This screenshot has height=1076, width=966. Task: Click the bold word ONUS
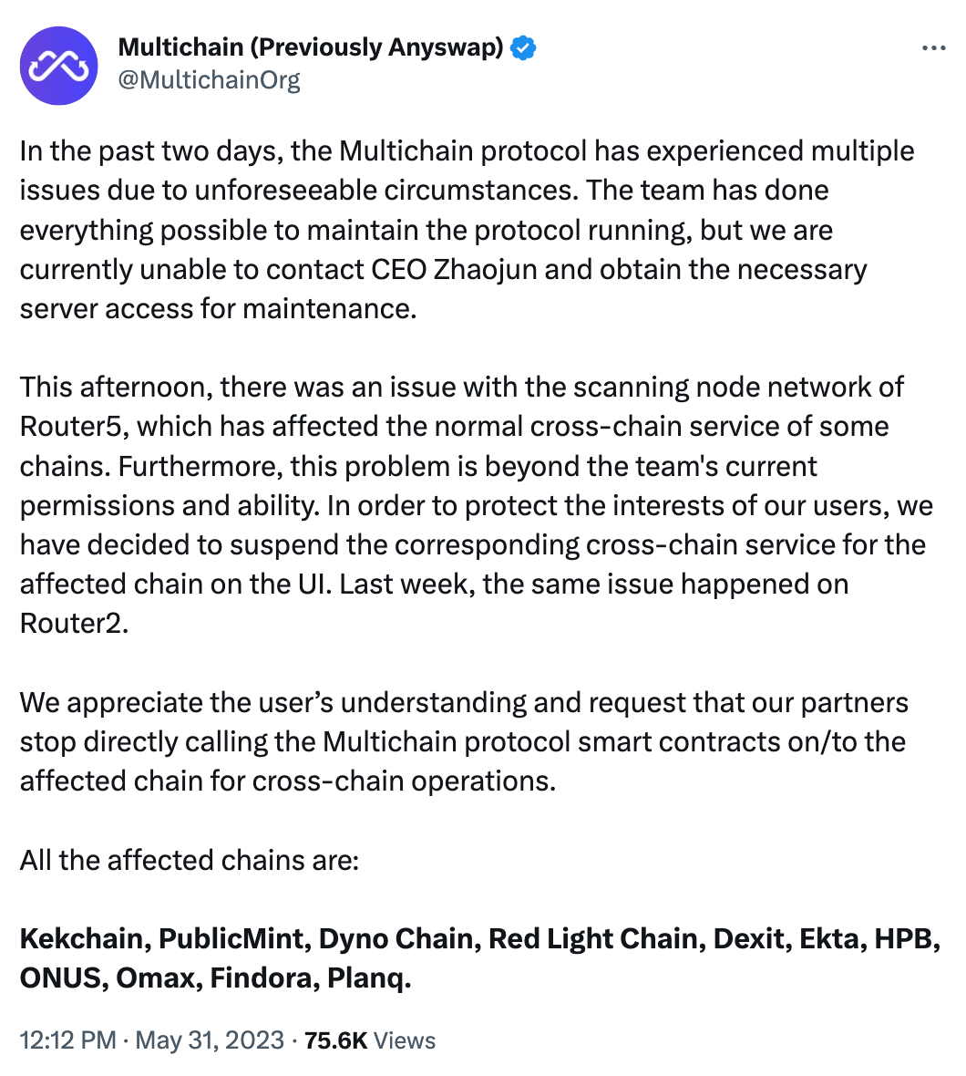click(x=60, y=978)
